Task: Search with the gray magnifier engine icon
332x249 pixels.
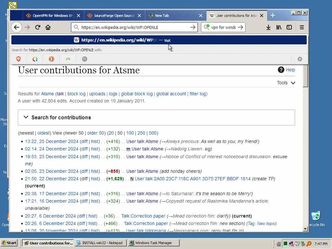Action: 85,59
